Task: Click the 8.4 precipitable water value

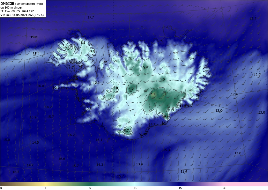Action: pos(92,51)
